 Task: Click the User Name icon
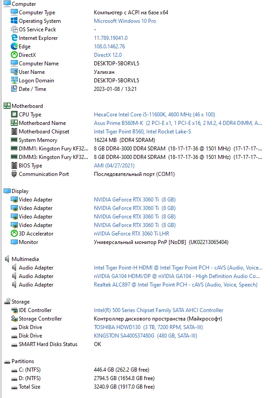(x=14, y=72)
